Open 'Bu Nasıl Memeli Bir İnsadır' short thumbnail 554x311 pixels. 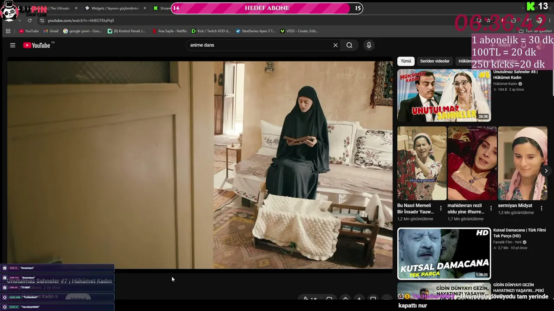[422, 163]
